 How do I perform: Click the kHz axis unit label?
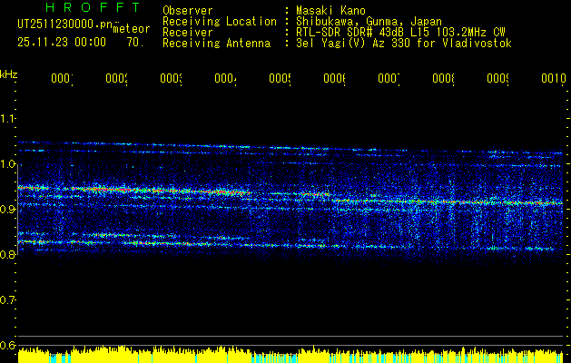(x=8, y=74)
